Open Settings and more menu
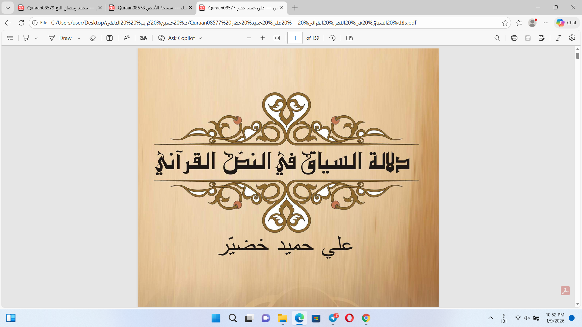This screenshot has width=582, height=327. click(546, 23)
